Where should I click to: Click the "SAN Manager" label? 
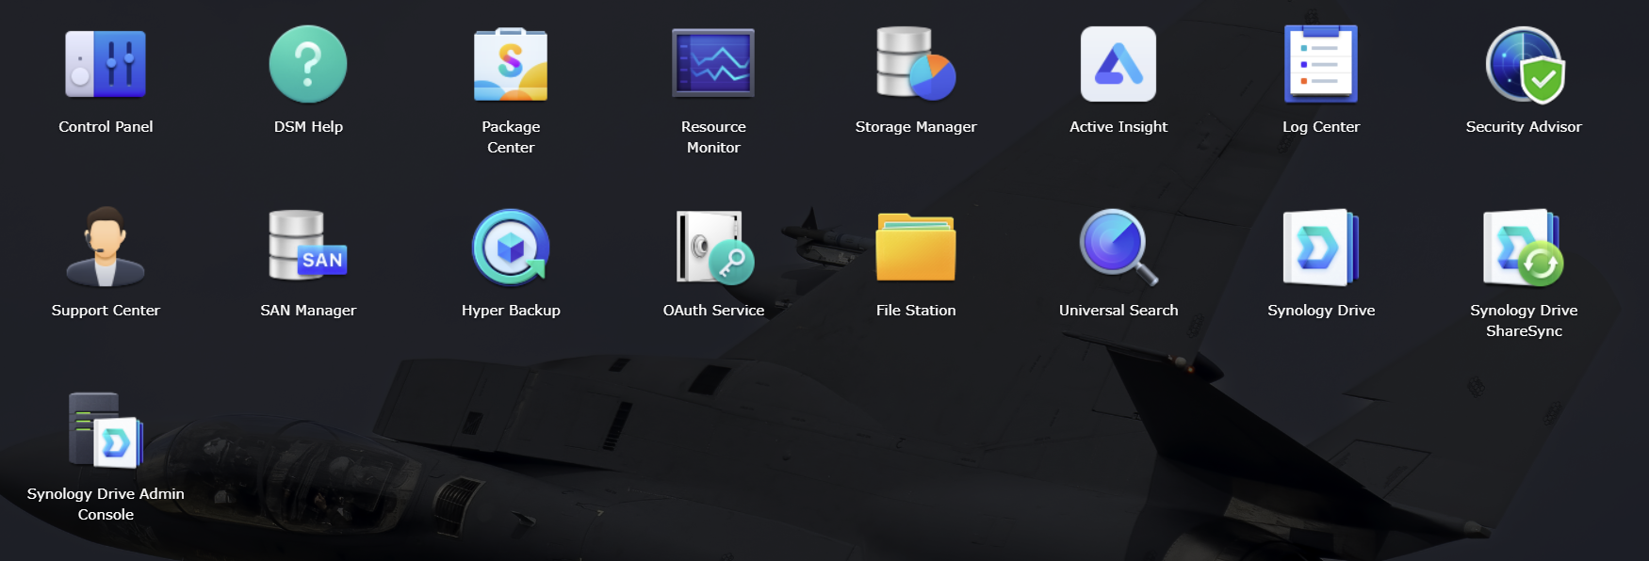[308, 310]
